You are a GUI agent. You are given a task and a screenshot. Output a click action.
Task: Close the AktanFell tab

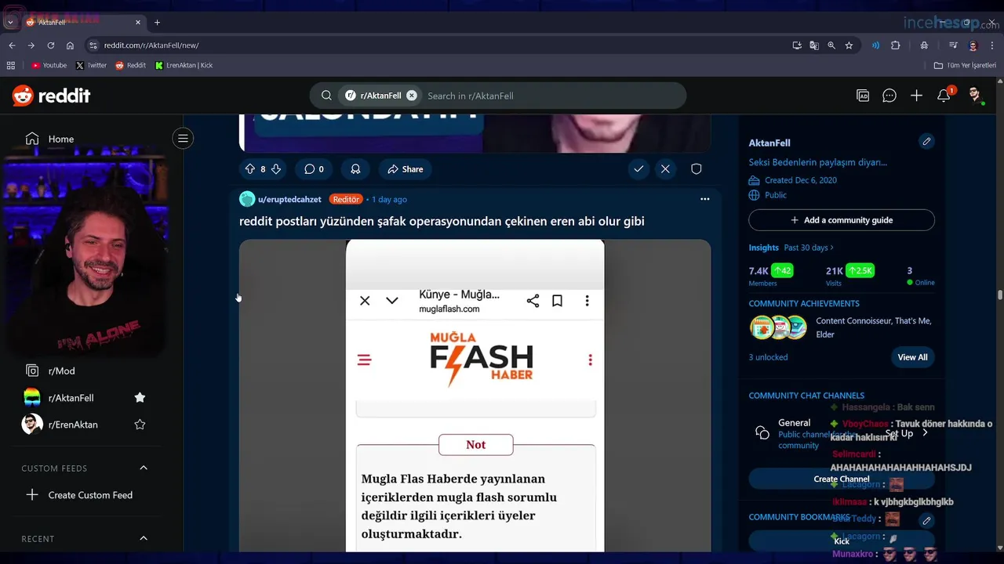point(139,22)
